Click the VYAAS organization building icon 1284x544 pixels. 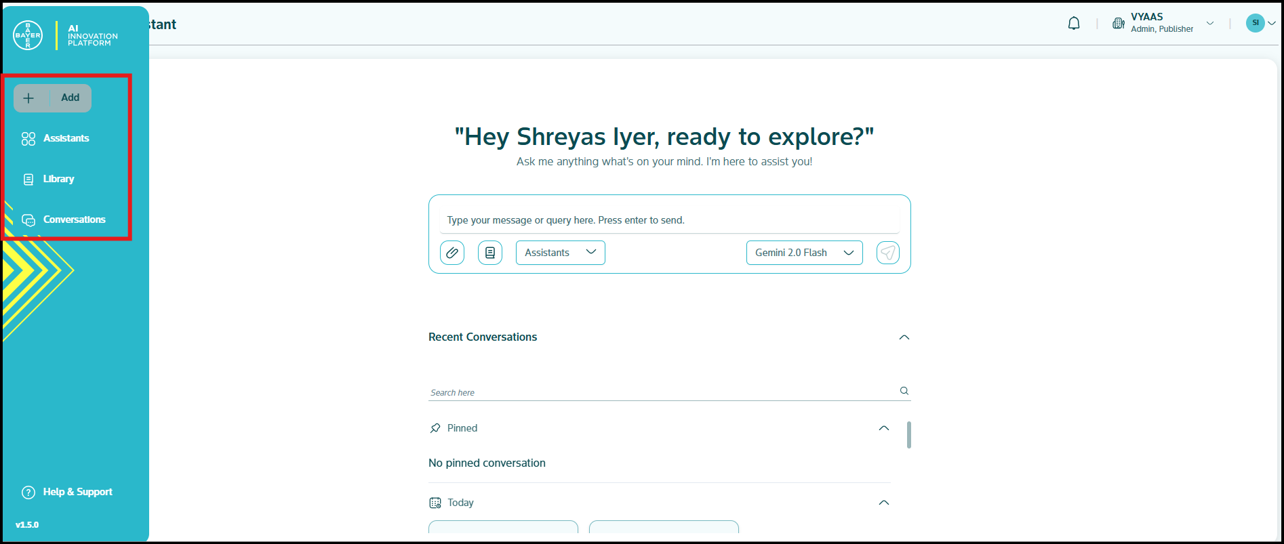[1119, 24]
